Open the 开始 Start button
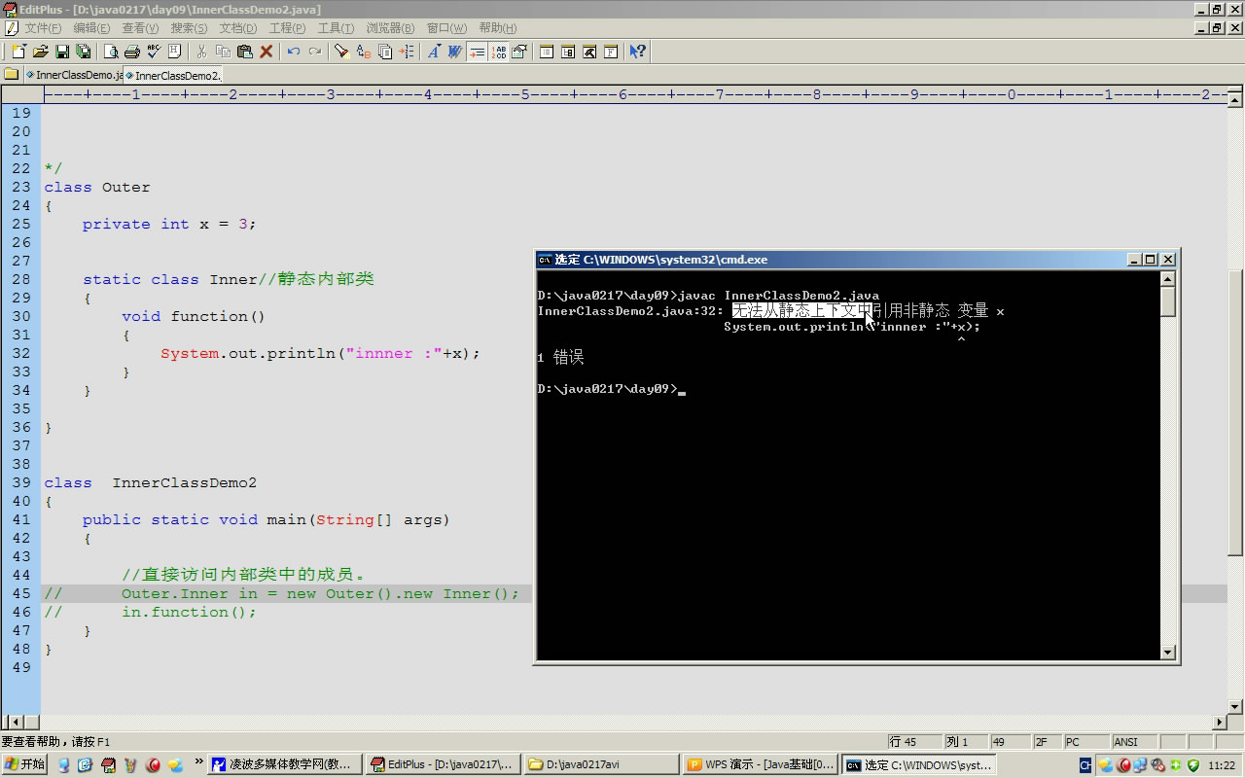1245x778 pixels. pos(24,765)
